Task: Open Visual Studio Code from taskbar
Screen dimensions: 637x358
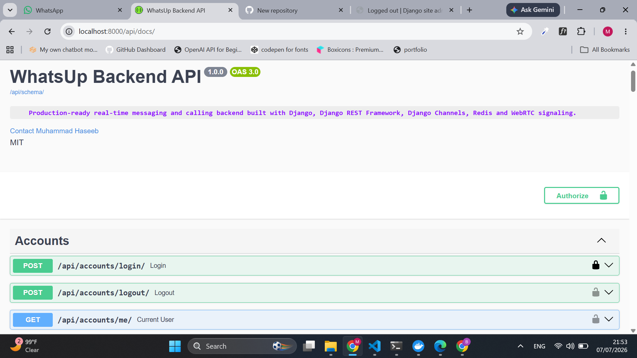Action: pyautogui.click(x=375, y=346)
